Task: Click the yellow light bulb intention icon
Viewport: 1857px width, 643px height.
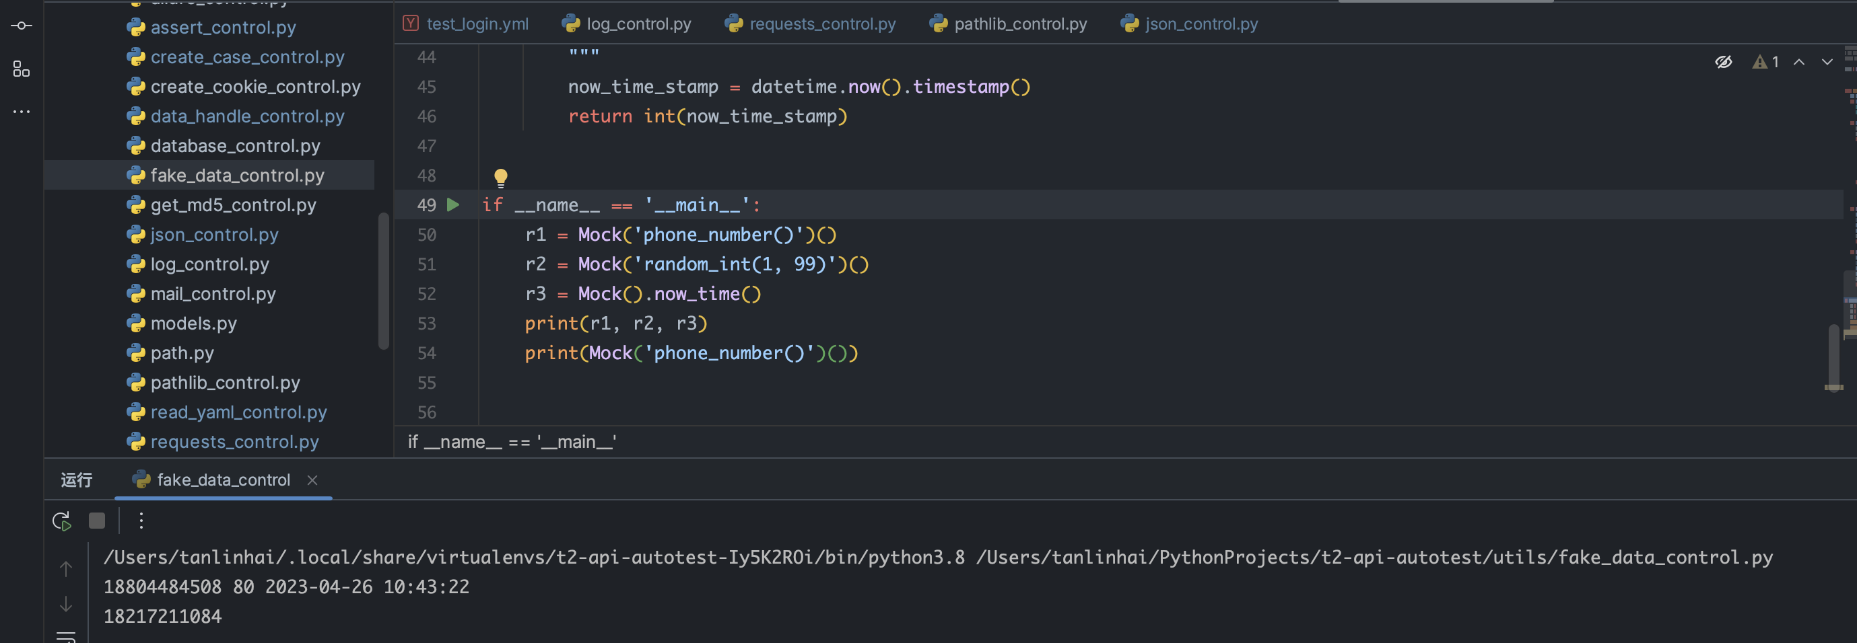Action: (500, 177)
